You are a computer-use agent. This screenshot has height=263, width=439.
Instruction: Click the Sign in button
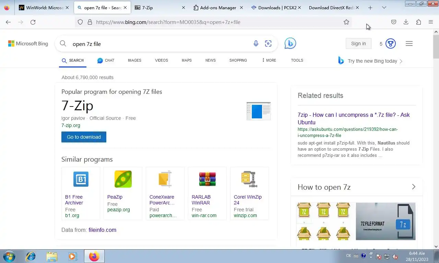[358, 43]
